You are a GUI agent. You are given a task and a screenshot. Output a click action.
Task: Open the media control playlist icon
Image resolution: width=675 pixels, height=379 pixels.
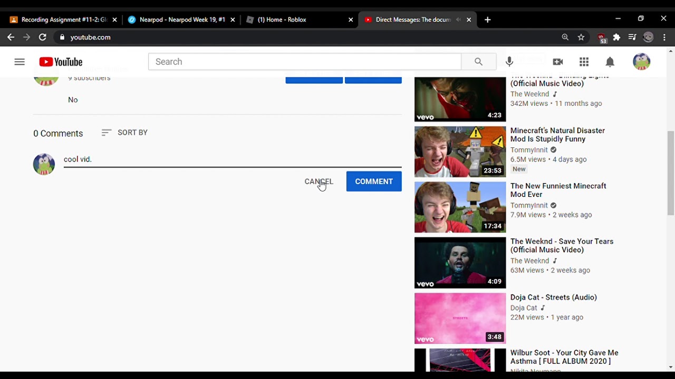pos(632,37)
